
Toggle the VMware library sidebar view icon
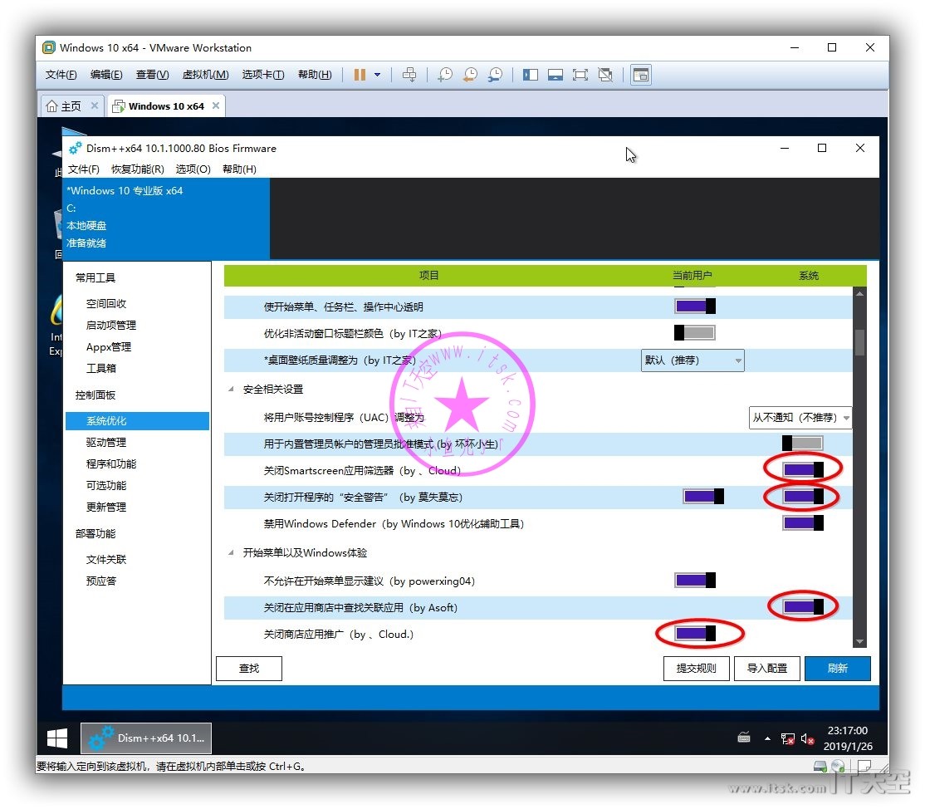pos(531,75)
